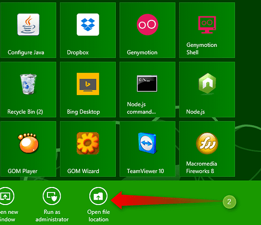Viewport: 261px width, 225px height.
Task: Click the Open new window circle icon
Action: pos(5,196)
